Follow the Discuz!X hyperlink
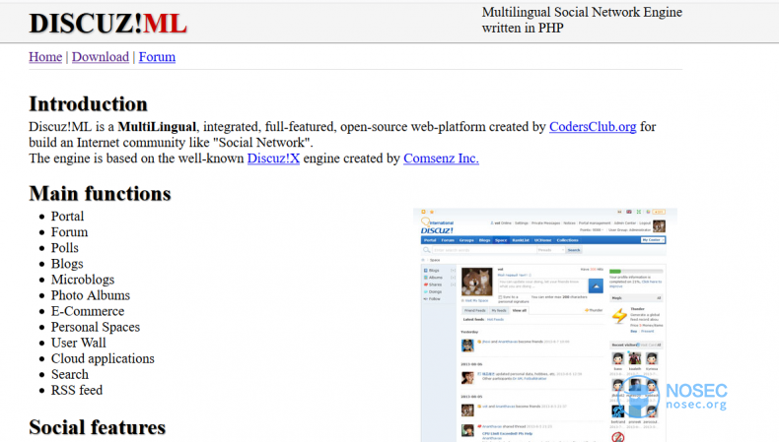779x442 pixels. 274,158
